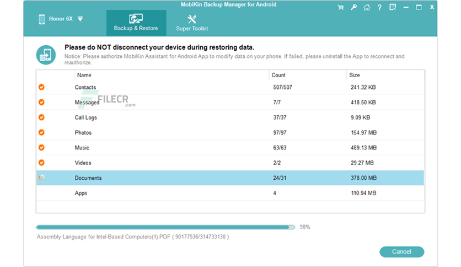Select the Videos row name
Viewport: 461px width, 267px height.
[83, 163]
